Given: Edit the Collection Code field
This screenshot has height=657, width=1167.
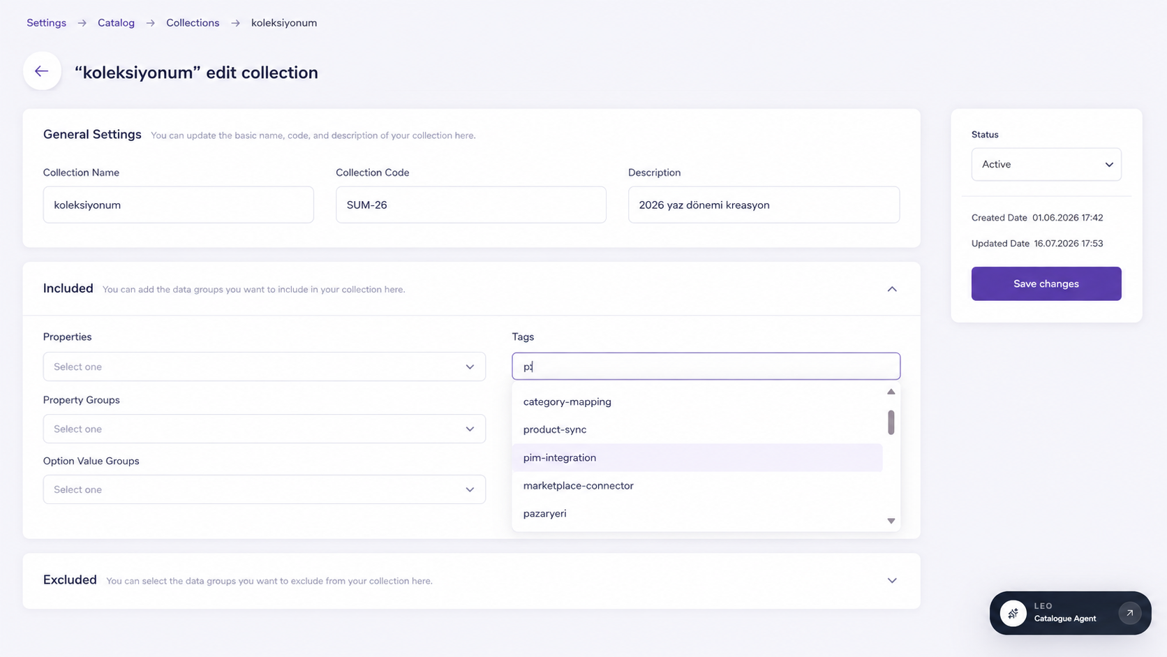Looking at the screenshot, I should [x=470, y=205].
